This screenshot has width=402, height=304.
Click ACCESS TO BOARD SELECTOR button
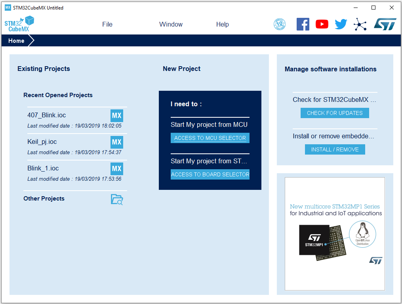pos(210,174)
